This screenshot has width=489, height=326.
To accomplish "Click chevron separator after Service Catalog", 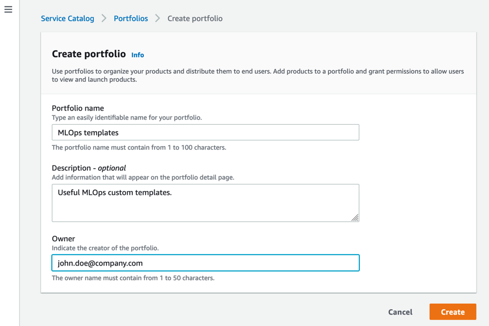I will 104,19.
